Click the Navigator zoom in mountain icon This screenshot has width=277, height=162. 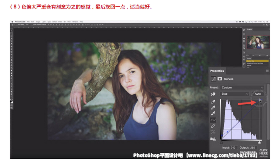coord(267,55)
